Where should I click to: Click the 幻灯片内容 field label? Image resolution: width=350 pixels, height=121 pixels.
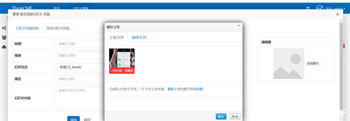coord(23,98)
